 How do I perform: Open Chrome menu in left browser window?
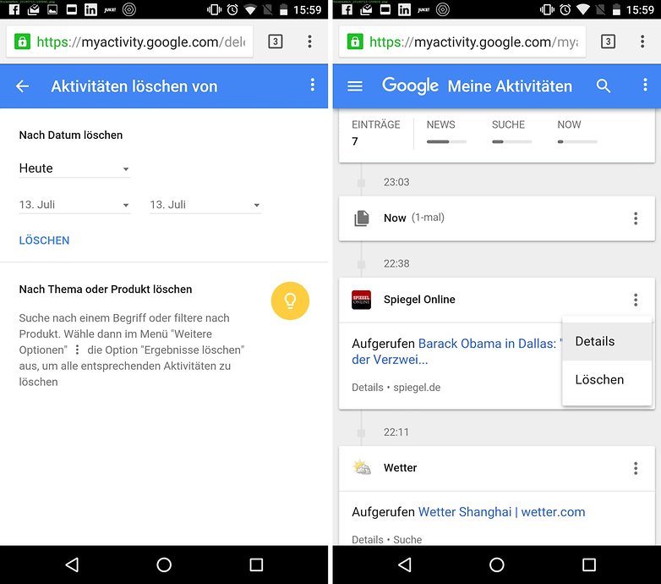310,41
